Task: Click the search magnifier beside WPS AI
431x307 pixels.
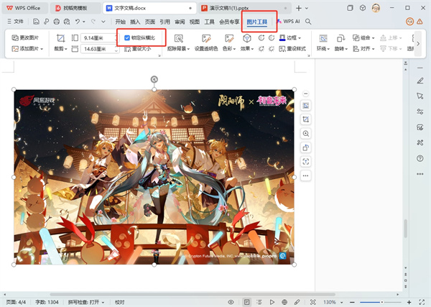Action: [x=308, y=22]
